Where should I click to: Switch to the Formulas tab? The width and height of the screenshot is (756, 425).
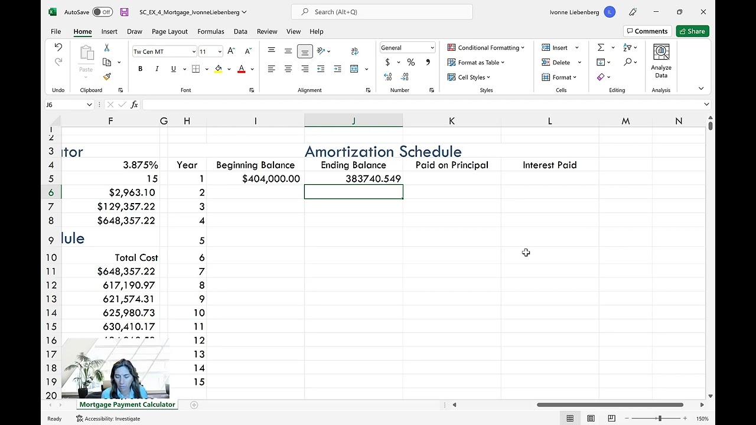211,31
